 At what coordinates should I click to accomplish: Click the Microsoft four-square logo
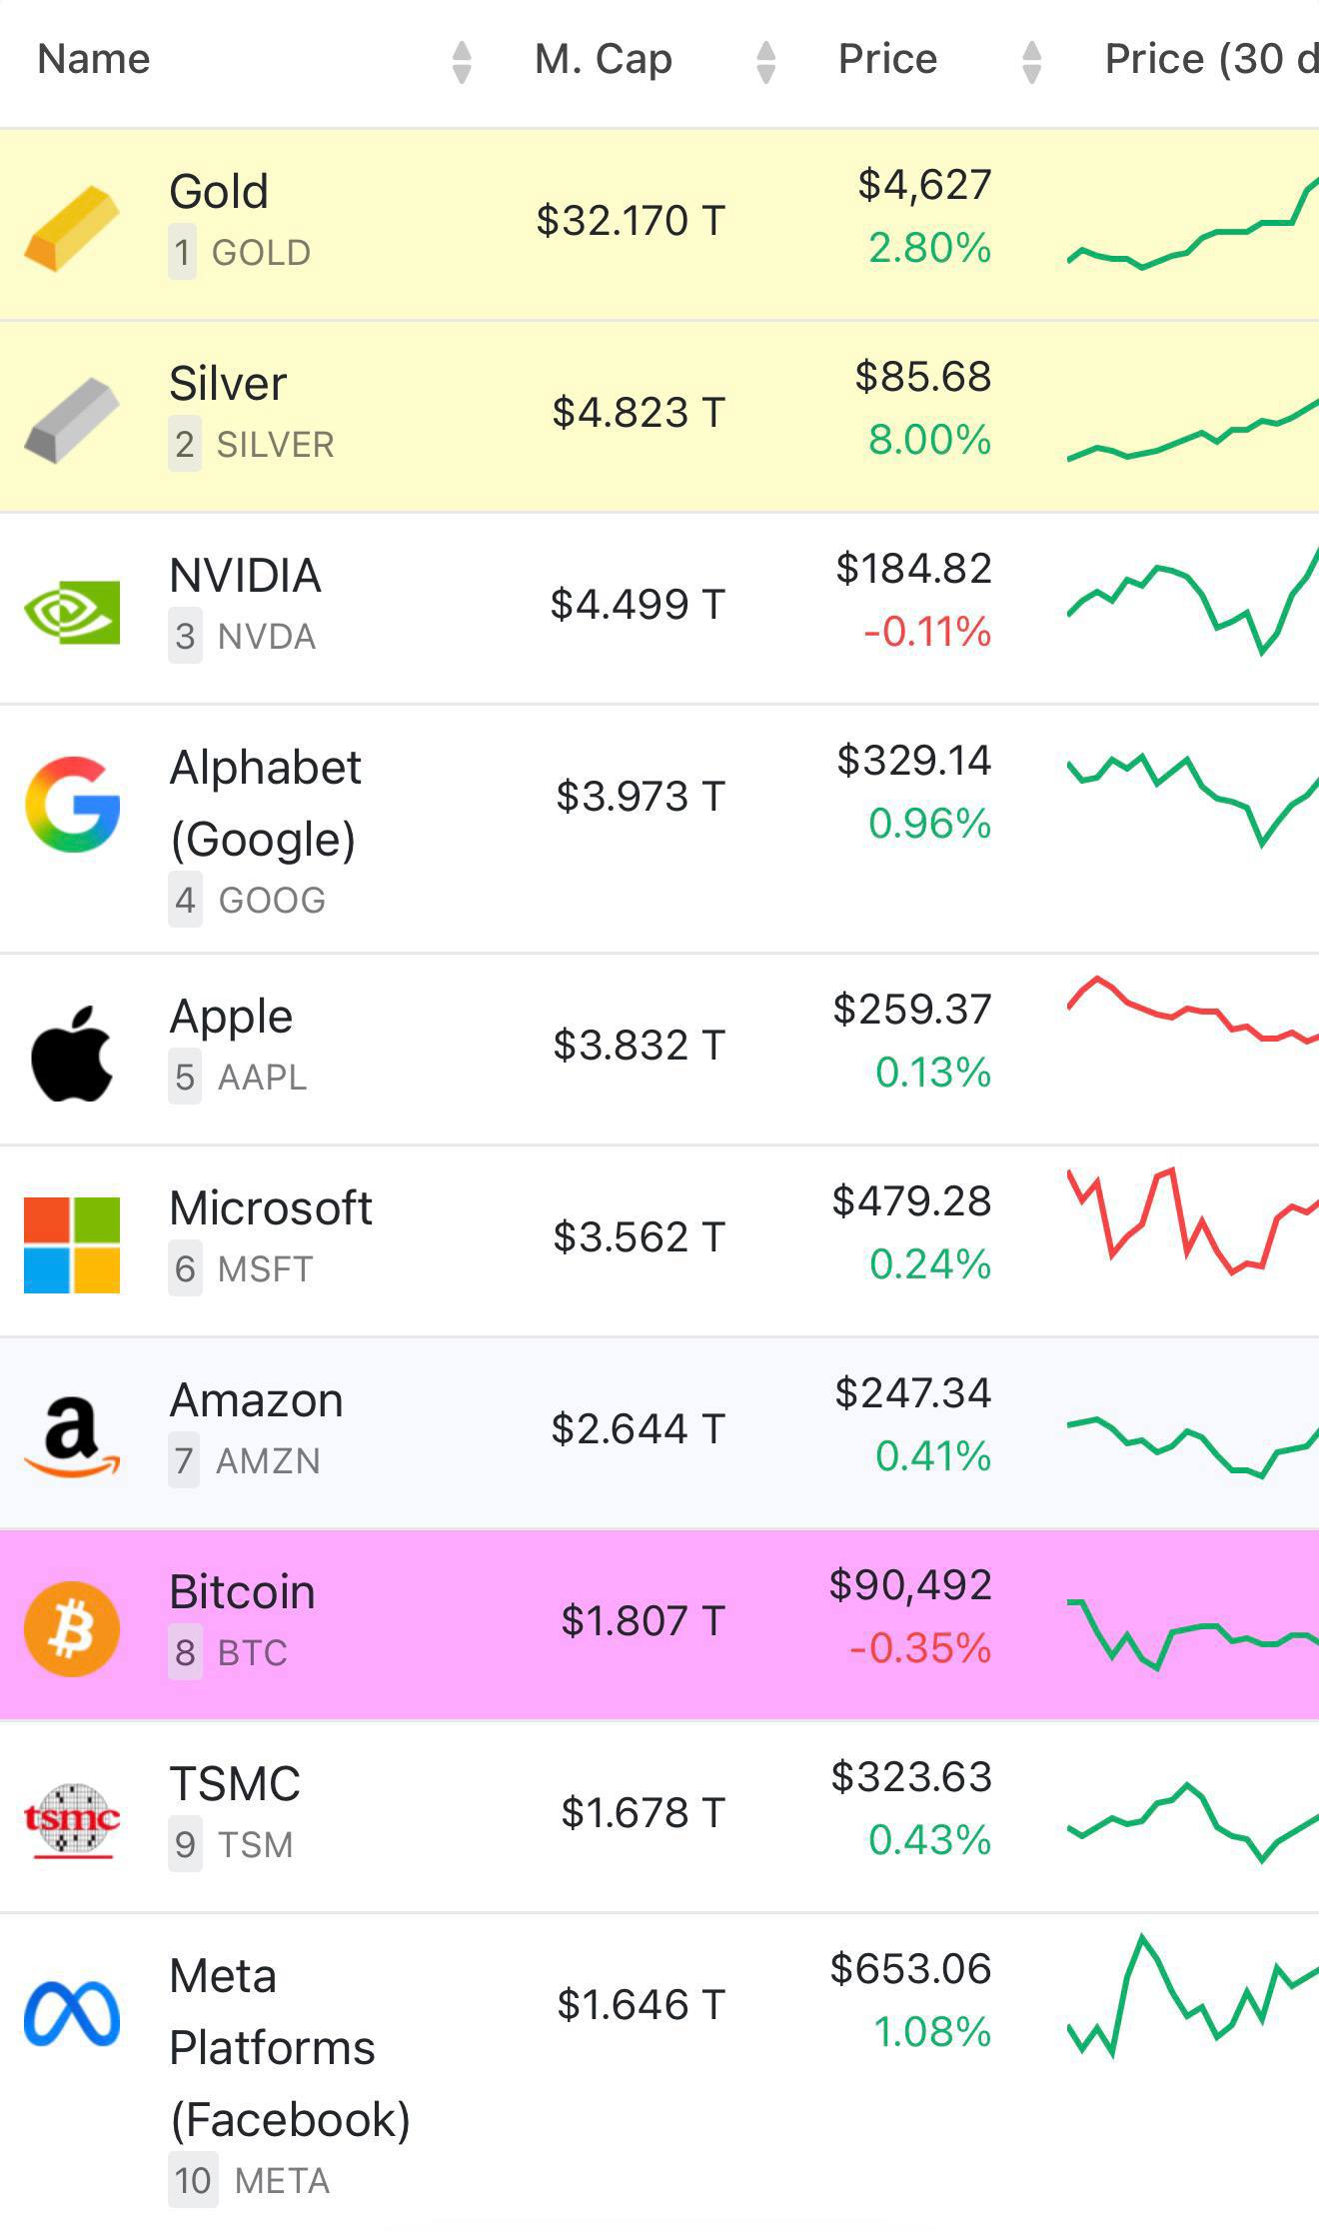click(x=72, y=1245)
